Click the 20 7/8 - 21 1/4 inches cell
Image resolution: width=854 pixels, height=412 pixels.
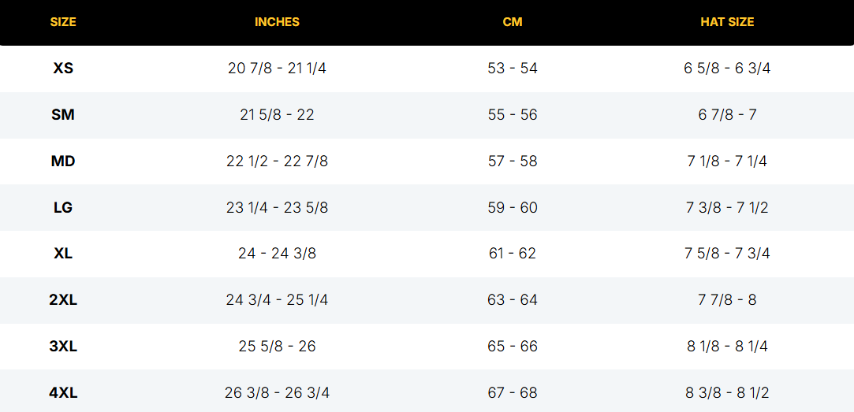pos(278,69)
